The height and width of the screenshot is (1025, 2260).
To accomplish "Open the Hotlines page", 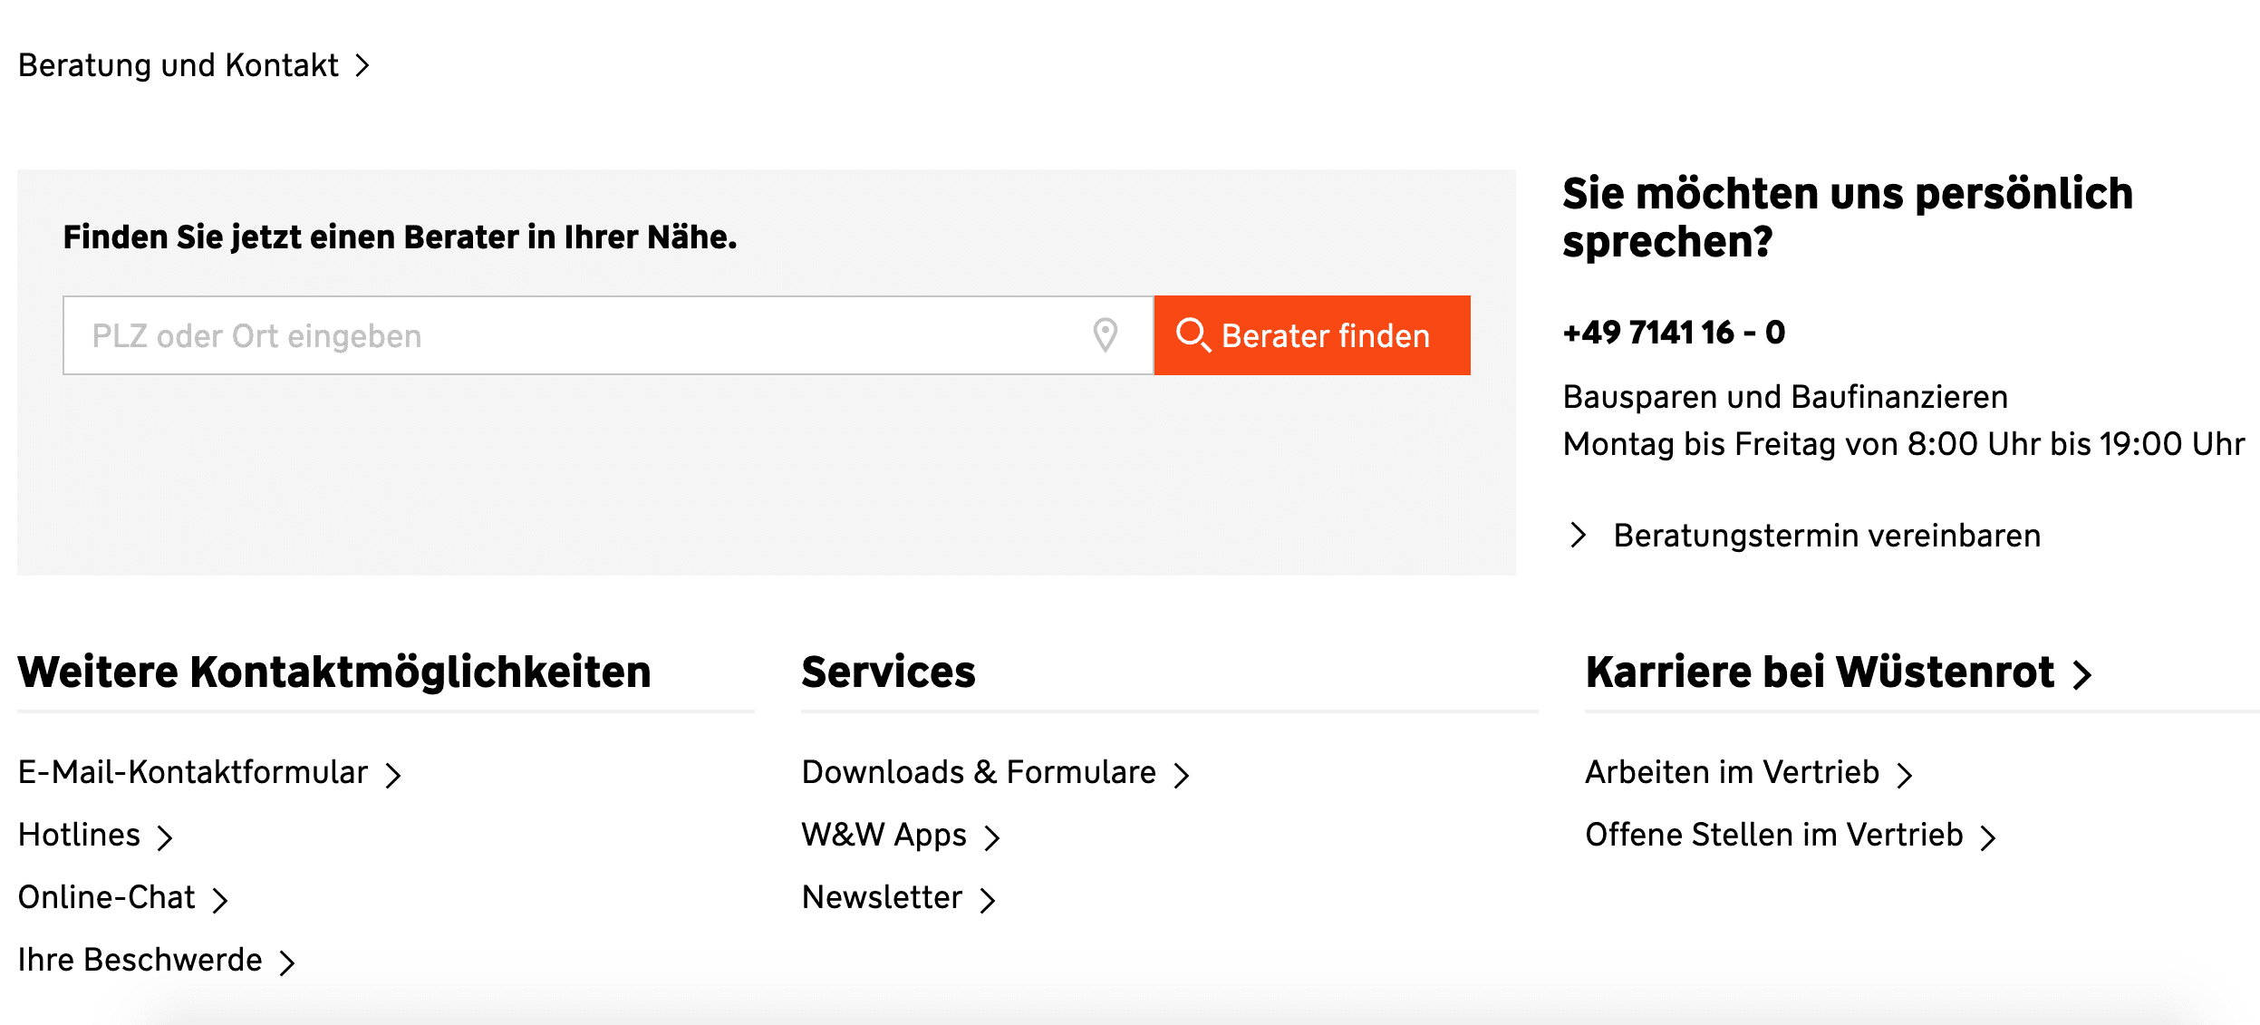I will (x=80, y=835).
